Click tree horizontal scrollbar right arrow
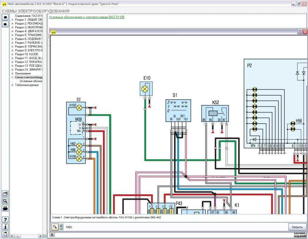This screenshot has width=308, height=239. pyautogui.click(x=40, y=236)
